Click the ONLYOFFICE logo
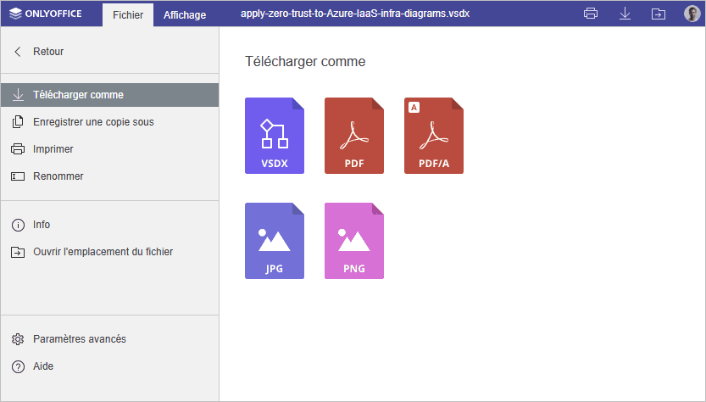The width and height of the screenshot is (706, 402). click(46, 14)
